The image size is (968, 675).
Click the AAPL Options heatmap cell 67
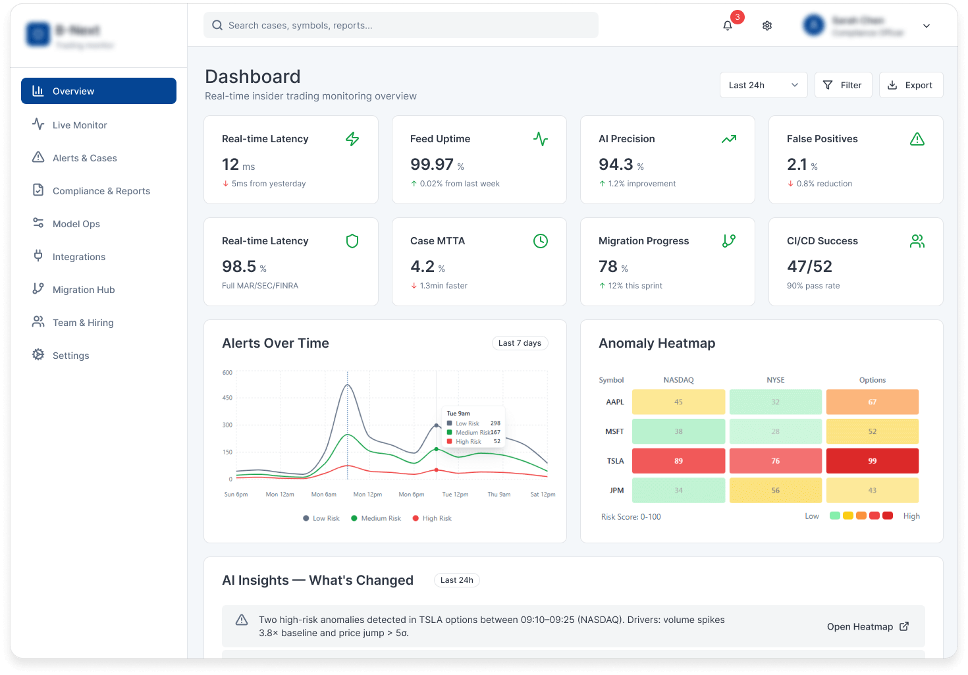[x=873, y=402]
